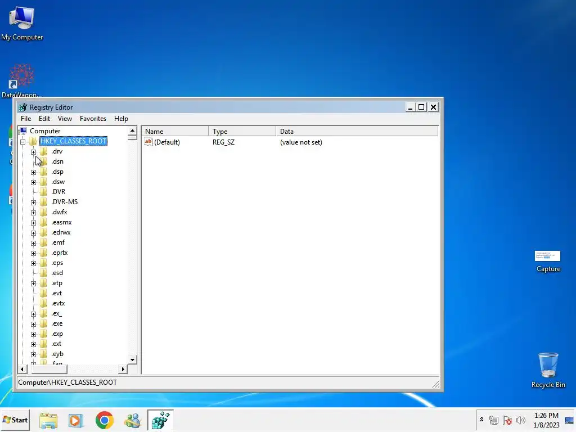Viewport: 576px width, 432px height.
Task: Expand the .exe key
Action: [x=33, y=324]
